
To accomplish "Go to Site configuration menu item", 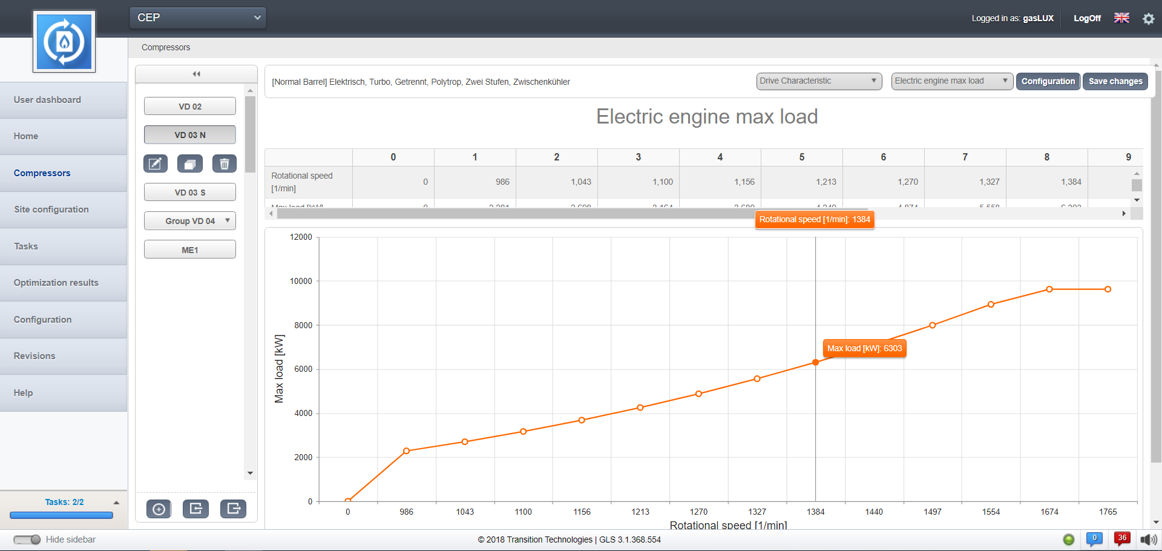I will click(x=51, y=210).
